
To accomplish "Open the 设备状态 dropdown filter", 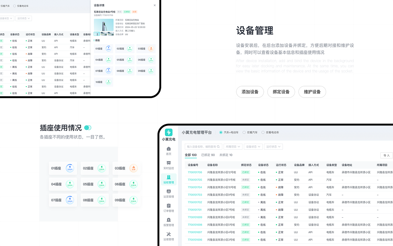I will pyautogui.click(x=253, y=147).
